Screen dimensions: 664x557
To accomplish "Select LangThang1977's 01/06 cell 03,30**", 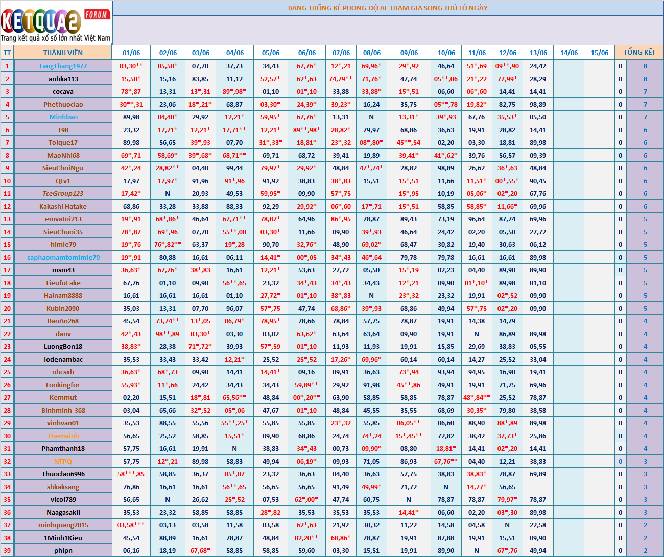I will pos(131,66).
